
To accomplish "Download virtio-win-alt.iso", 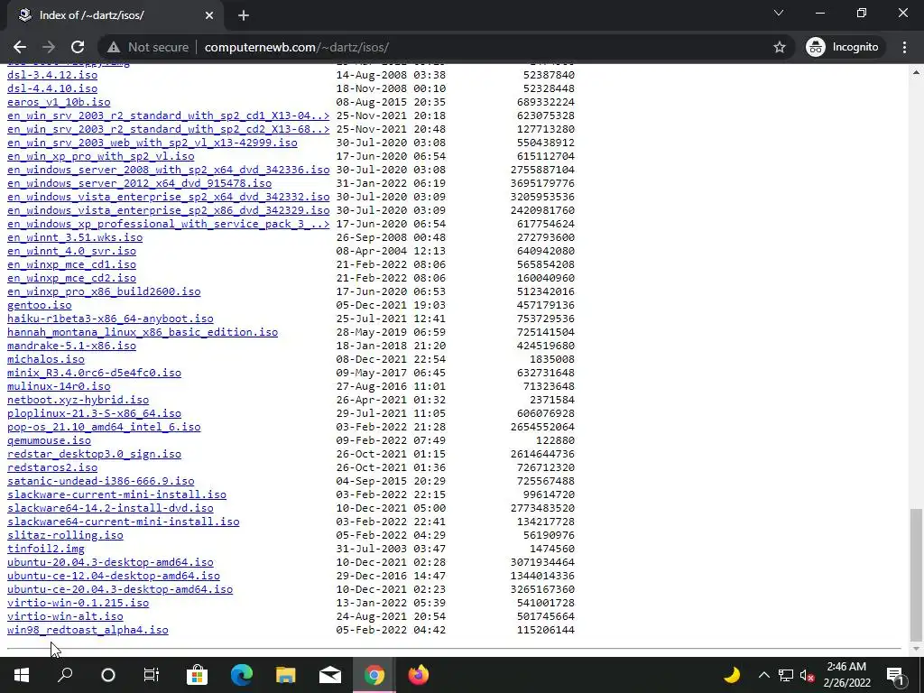I will 65,617.
